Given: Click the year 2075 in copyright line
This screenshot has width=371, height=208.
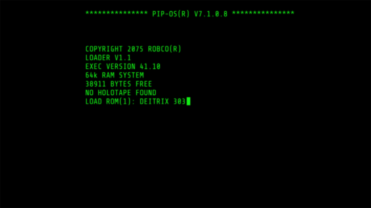Looking at the screenshot, I should (135, 49).
